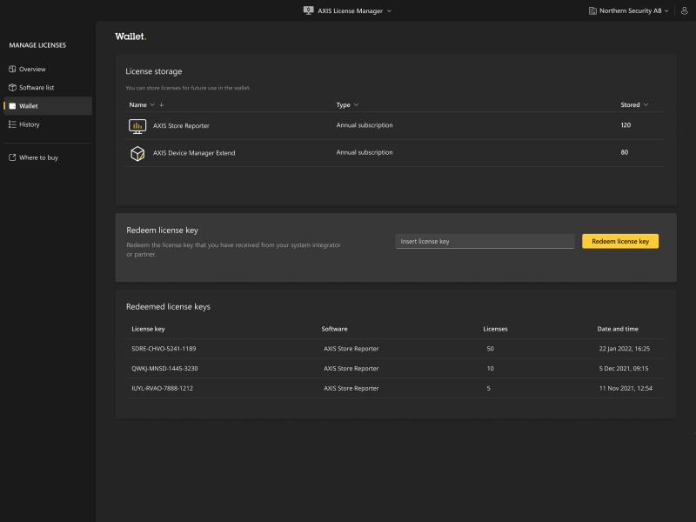Click the Software column header
696x522 pixels.
click(x=334, y=329)
